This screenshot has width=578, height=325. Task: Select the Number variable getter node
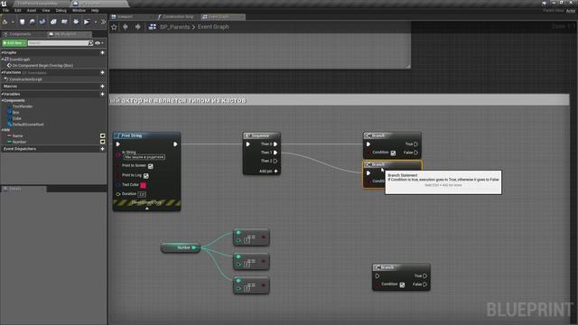[x=181, y=247]
